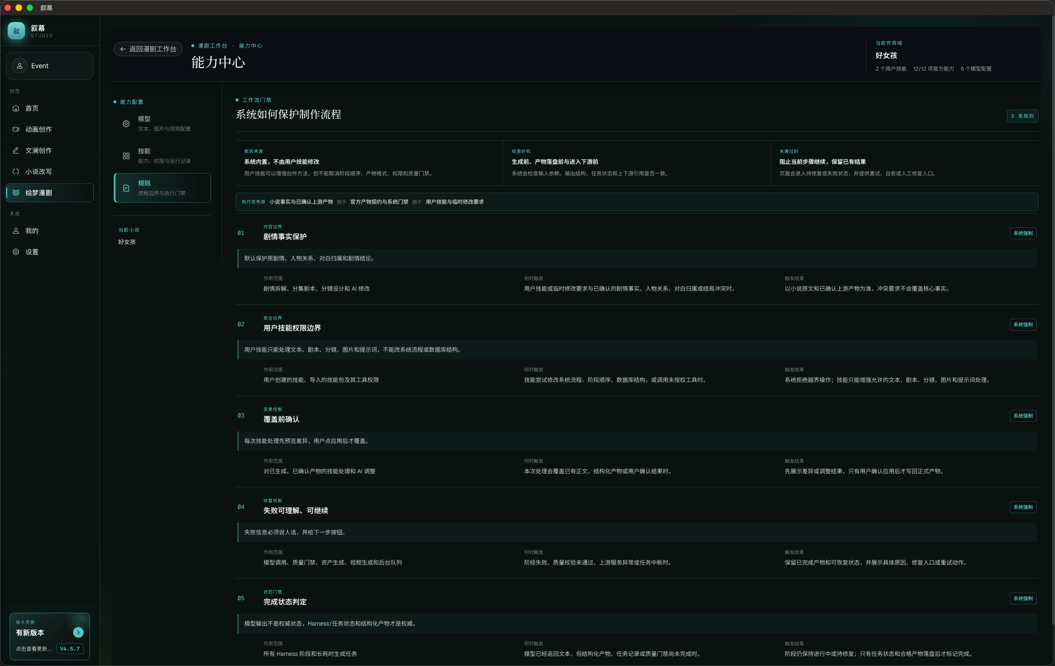Click the 模型 gear icon
Screen dimensions: 1055x666
click(x=126, y=123)
